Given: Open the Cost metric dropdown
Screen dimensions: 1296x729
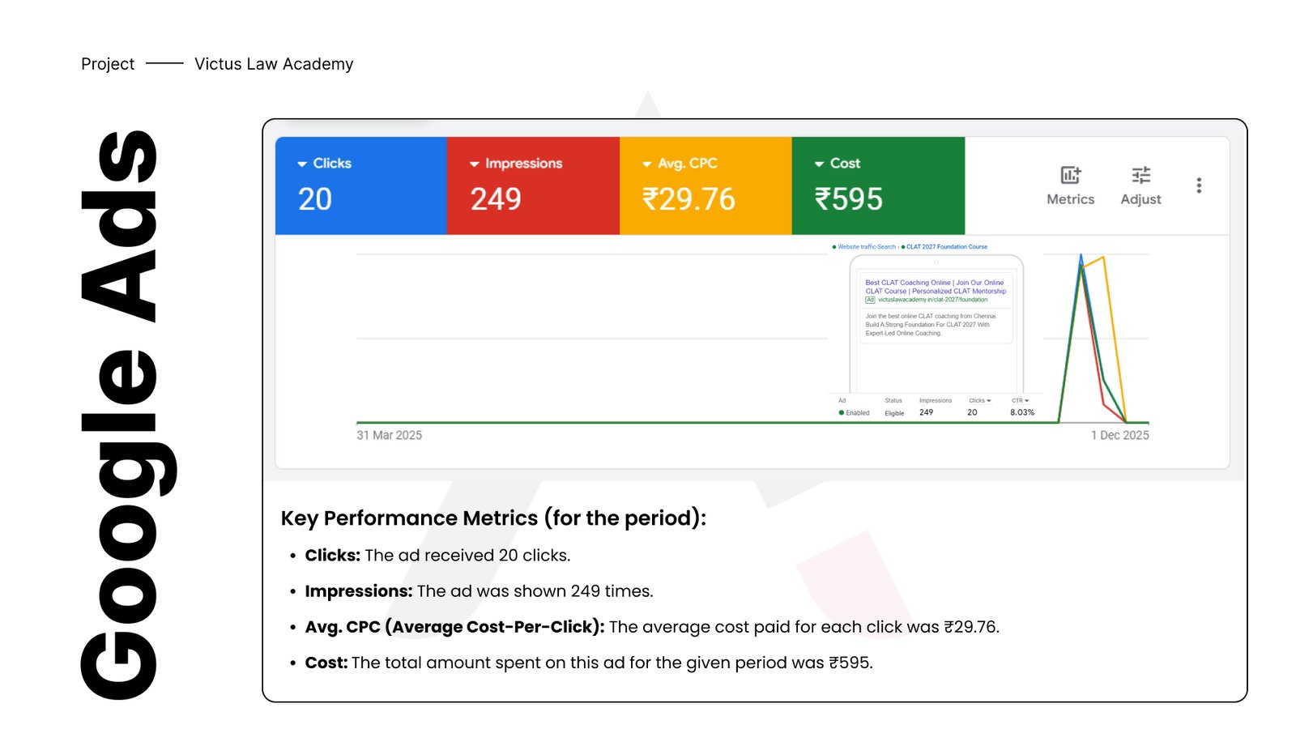Looking at the screenshot, I should pyautogui.click(x=819, y=164).
